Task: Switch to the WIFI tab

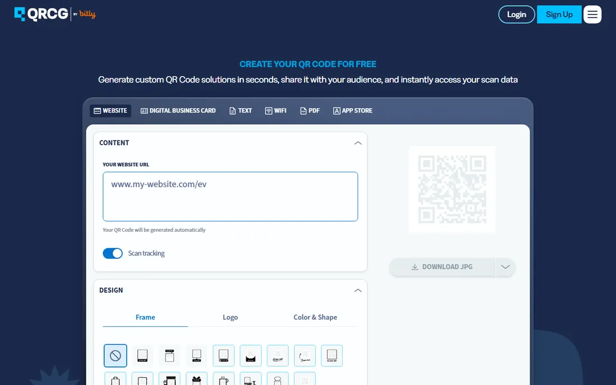Action: pos(276,111)
